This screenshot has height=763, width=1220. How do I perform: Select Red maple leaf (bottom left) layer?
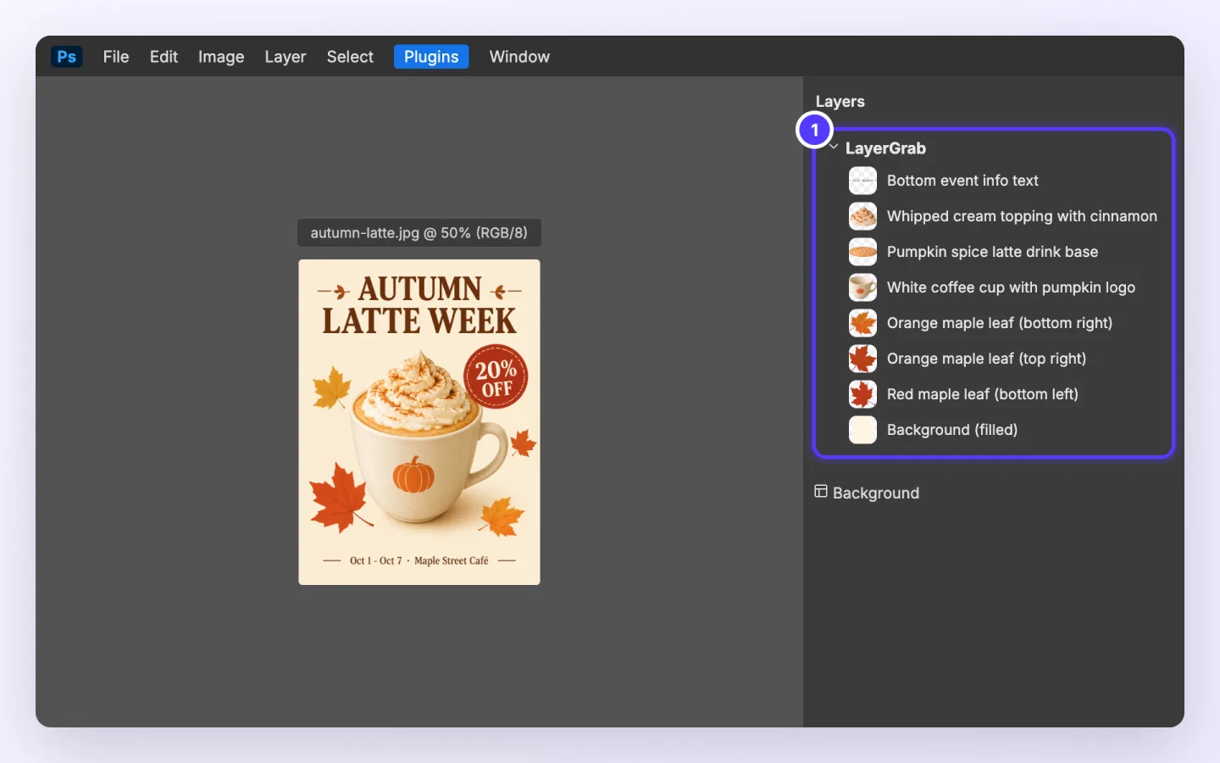[983, 394]
